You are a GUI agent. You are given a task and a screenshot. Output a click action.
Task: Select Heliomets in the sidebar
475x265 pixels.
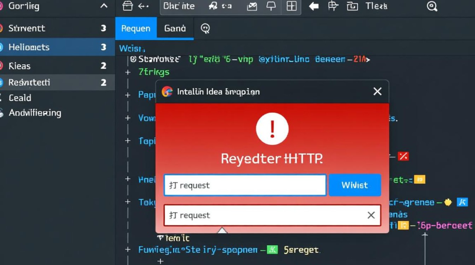click(x=29, y=47)
